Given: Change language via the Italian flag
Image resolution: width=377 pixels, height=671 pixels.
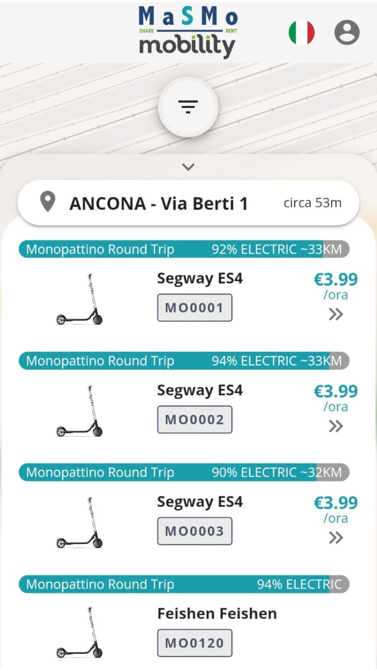Looking at the screenshot, I should coord(302,32).
